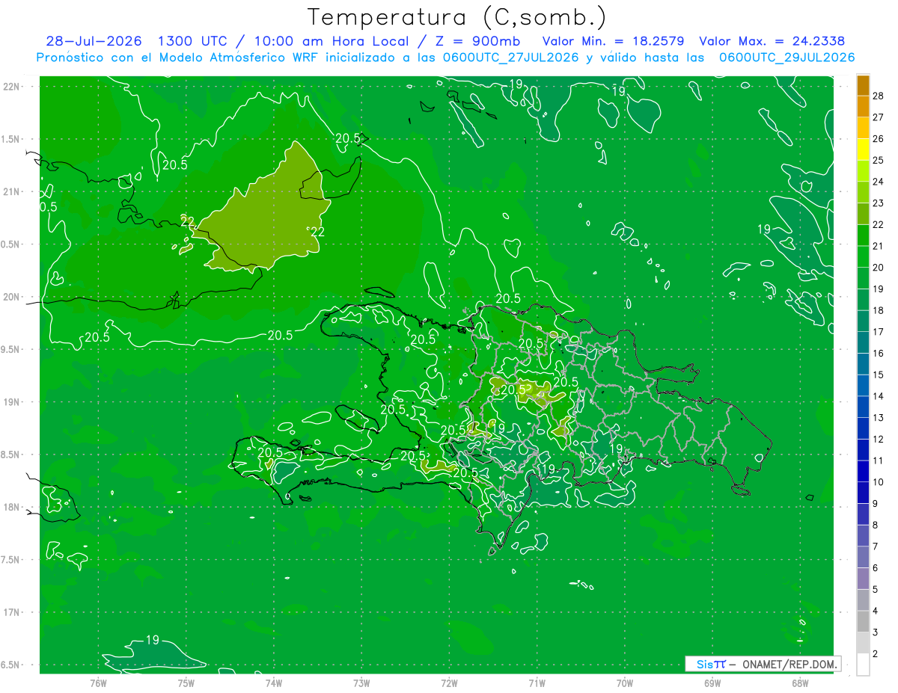Click the '19' contour label near the 17N line
Screen dimensions: 898x693
click(x=152, y=640)
